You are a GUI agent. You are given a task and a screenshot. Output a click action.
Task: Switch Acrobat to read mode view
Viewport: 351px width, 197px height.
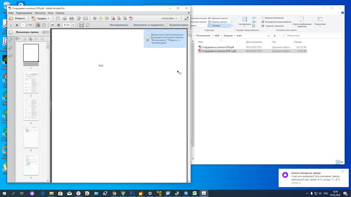coord(186,18)
